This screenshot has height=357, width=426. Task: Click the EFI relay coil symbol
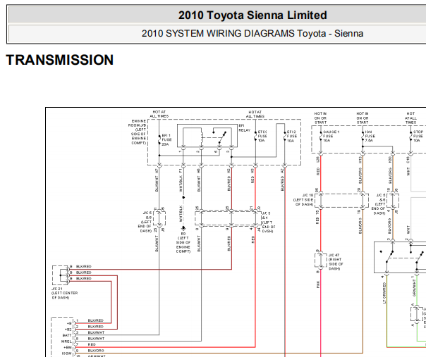(x=201, y=137)
